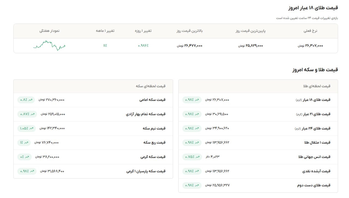Click the trend arrow icon for طلای ۲۴ عیار row

tap(197, 128)
